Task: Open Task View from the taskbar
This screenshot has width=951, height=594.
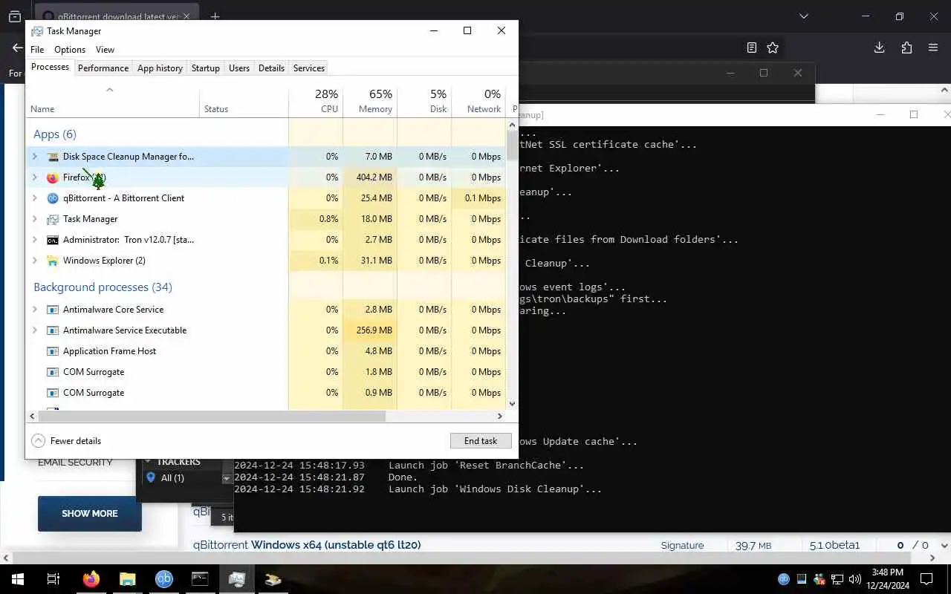Action: click(x=53, y=579)
